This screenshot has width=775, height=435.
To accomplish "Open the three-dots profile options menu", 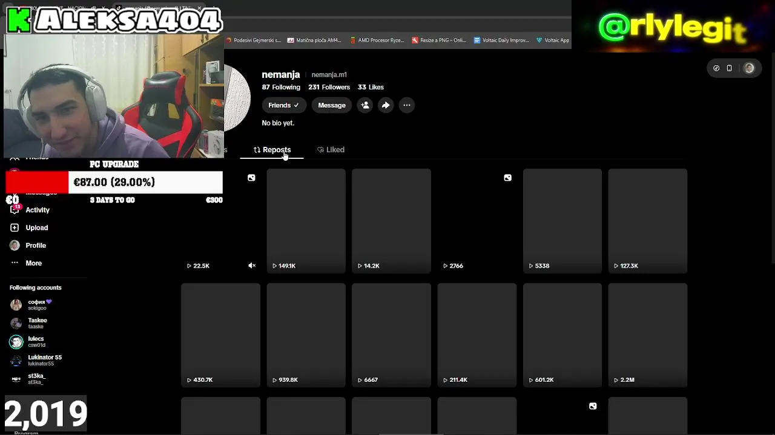I will (407, 105).
